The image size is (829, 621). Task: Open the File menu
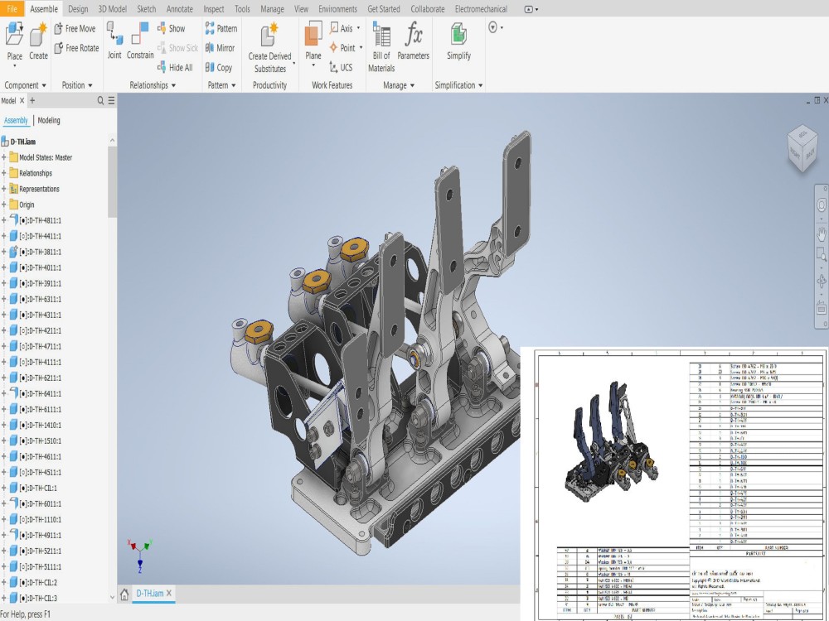tap(12, 9)
